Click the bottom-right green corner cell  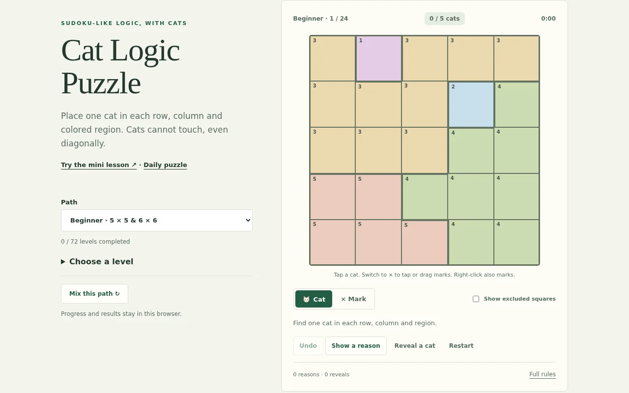517,242
